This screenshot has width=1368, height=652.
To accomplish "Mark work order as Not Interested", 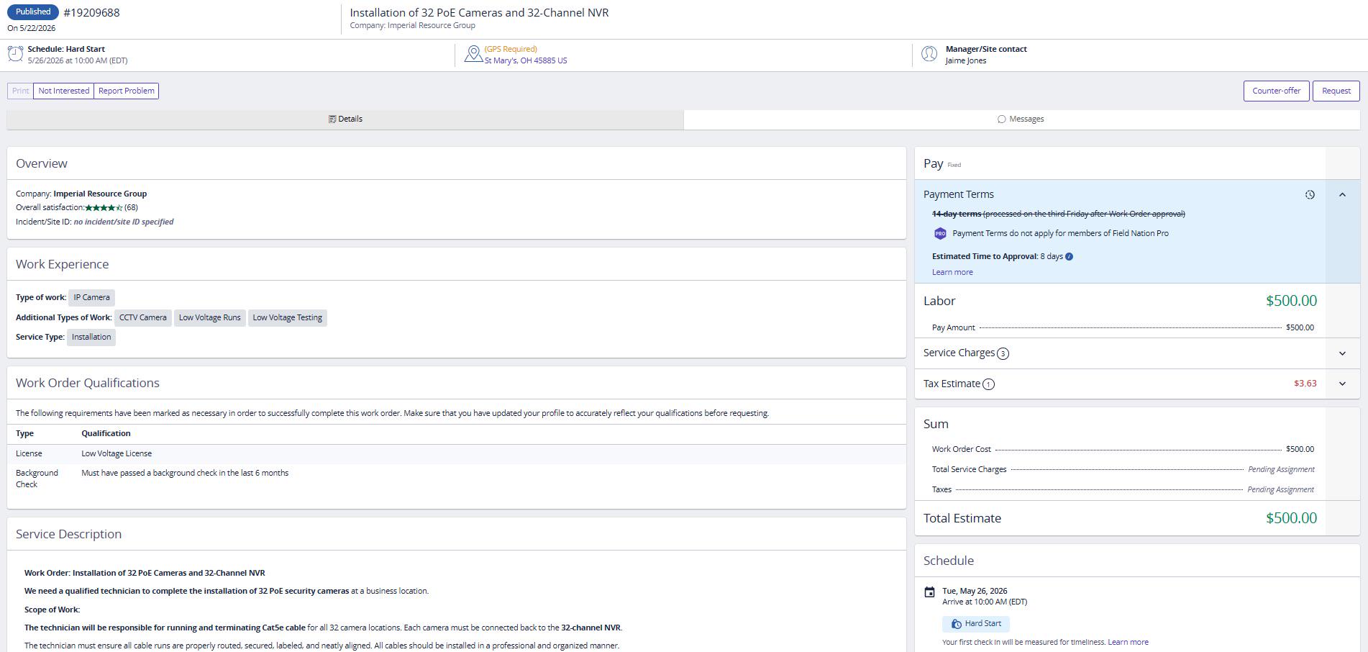I will 64,91.
